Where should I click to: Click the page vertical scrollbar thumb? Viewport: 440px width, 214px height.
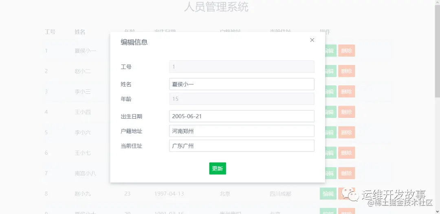pos(437,50)
